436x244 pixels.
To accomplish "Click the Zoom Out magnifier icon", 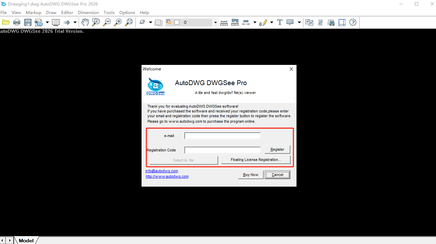I will (107, 23).
